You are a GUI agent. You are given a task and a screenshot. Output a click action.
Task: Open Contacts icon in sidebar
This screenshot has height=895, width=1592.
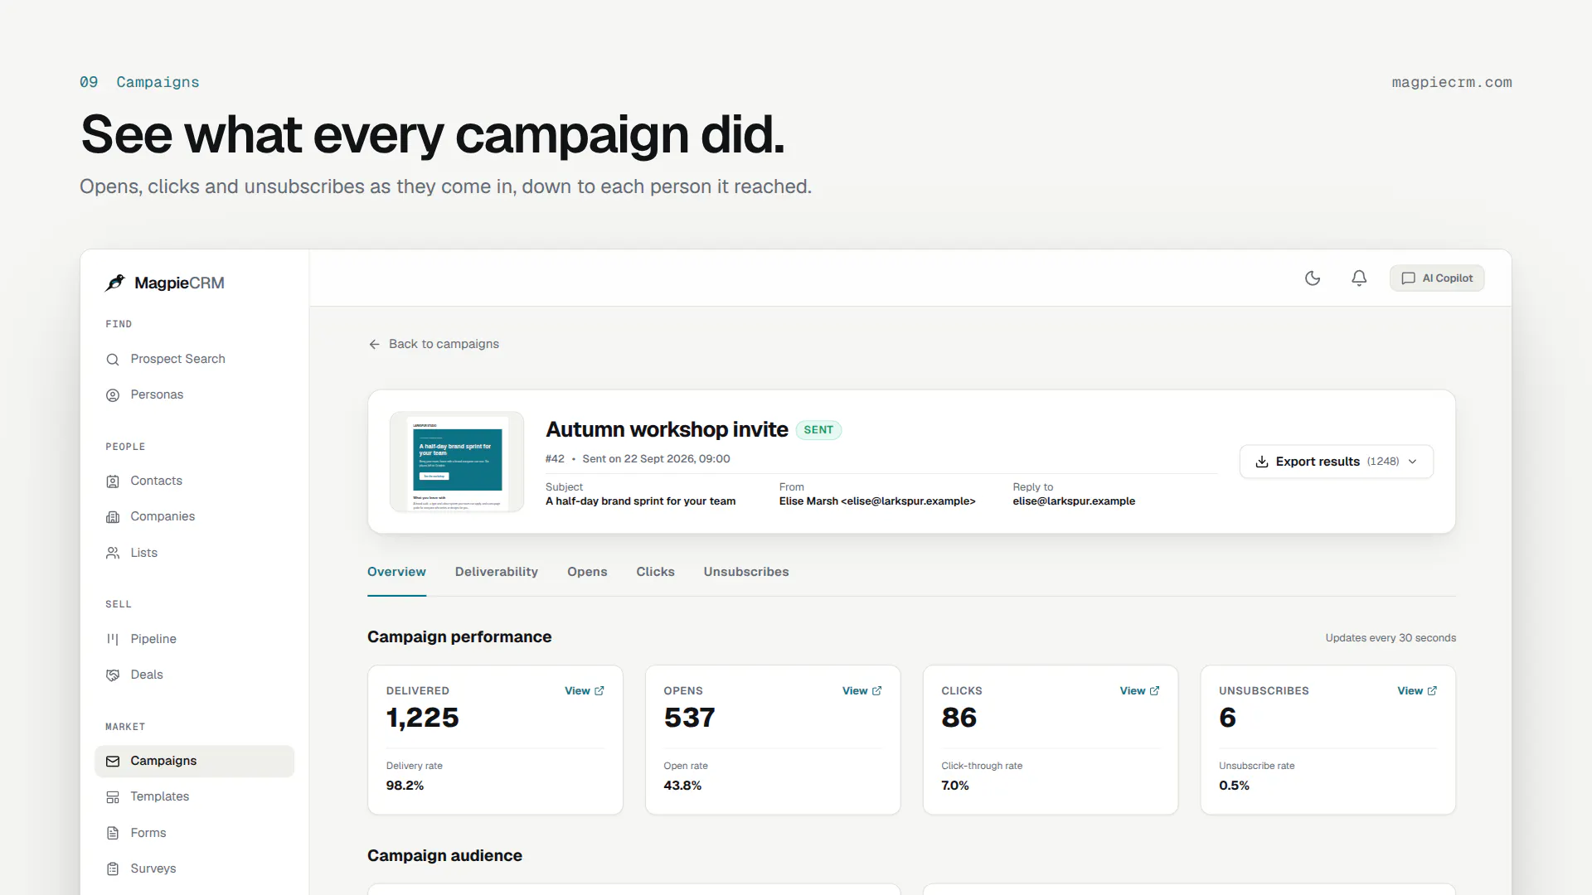click(113, 481)
